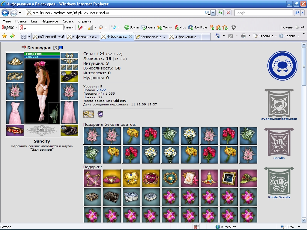Go back with the Back arrow button
Screen dimensions: 307x230
pos(5,13)
